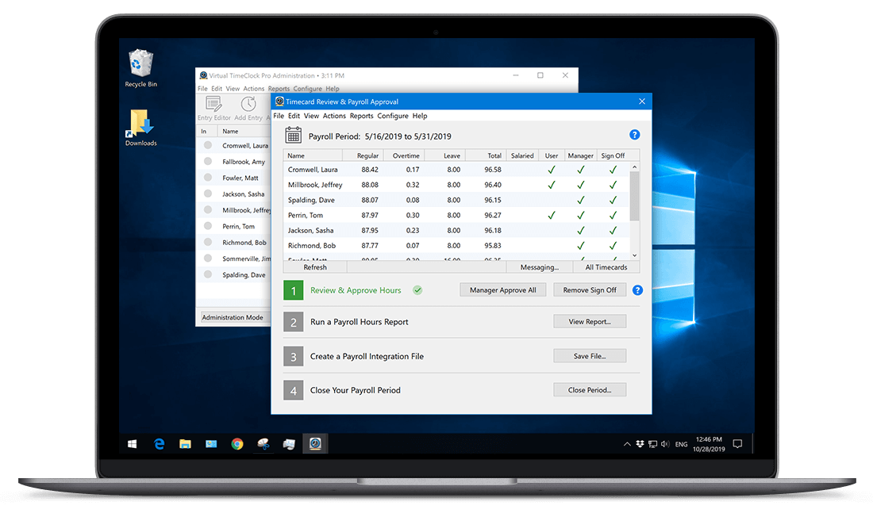Click the Refresh button below the table

click(x=315, y=267)
